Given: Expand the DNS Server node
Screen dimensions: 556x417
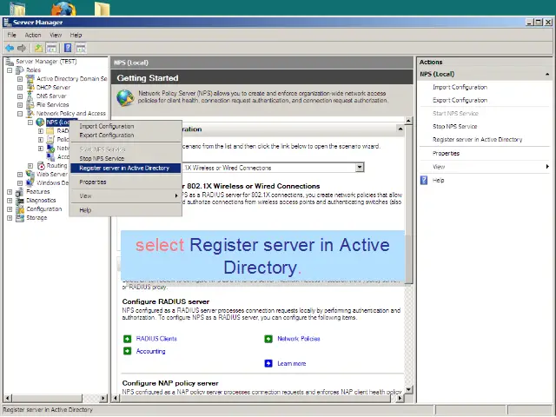Looking at the screenshot, I should [x=20, y=96].
